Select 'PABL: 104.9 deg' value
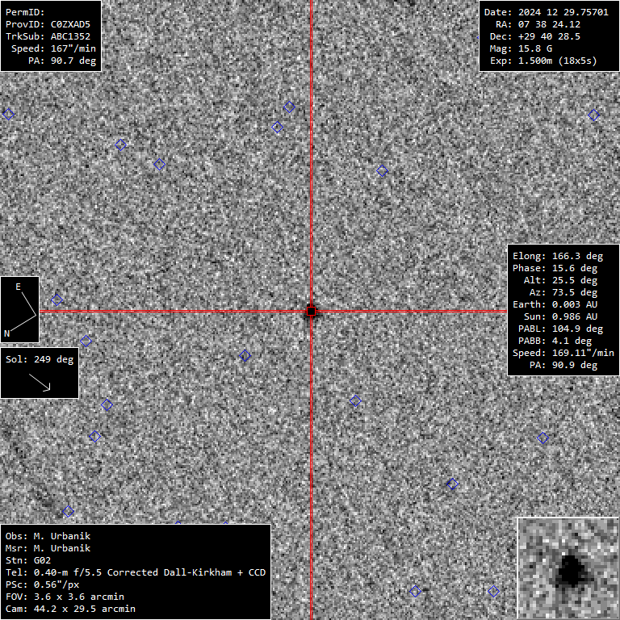 560,329
